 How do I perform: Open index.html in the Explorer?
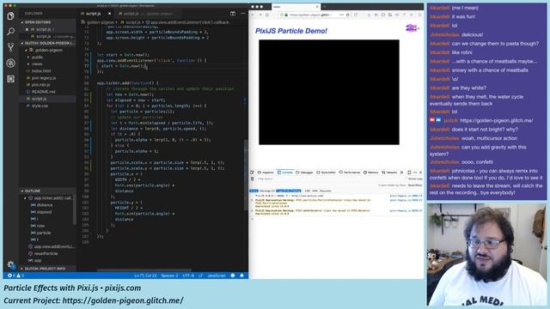click(41, 70)
